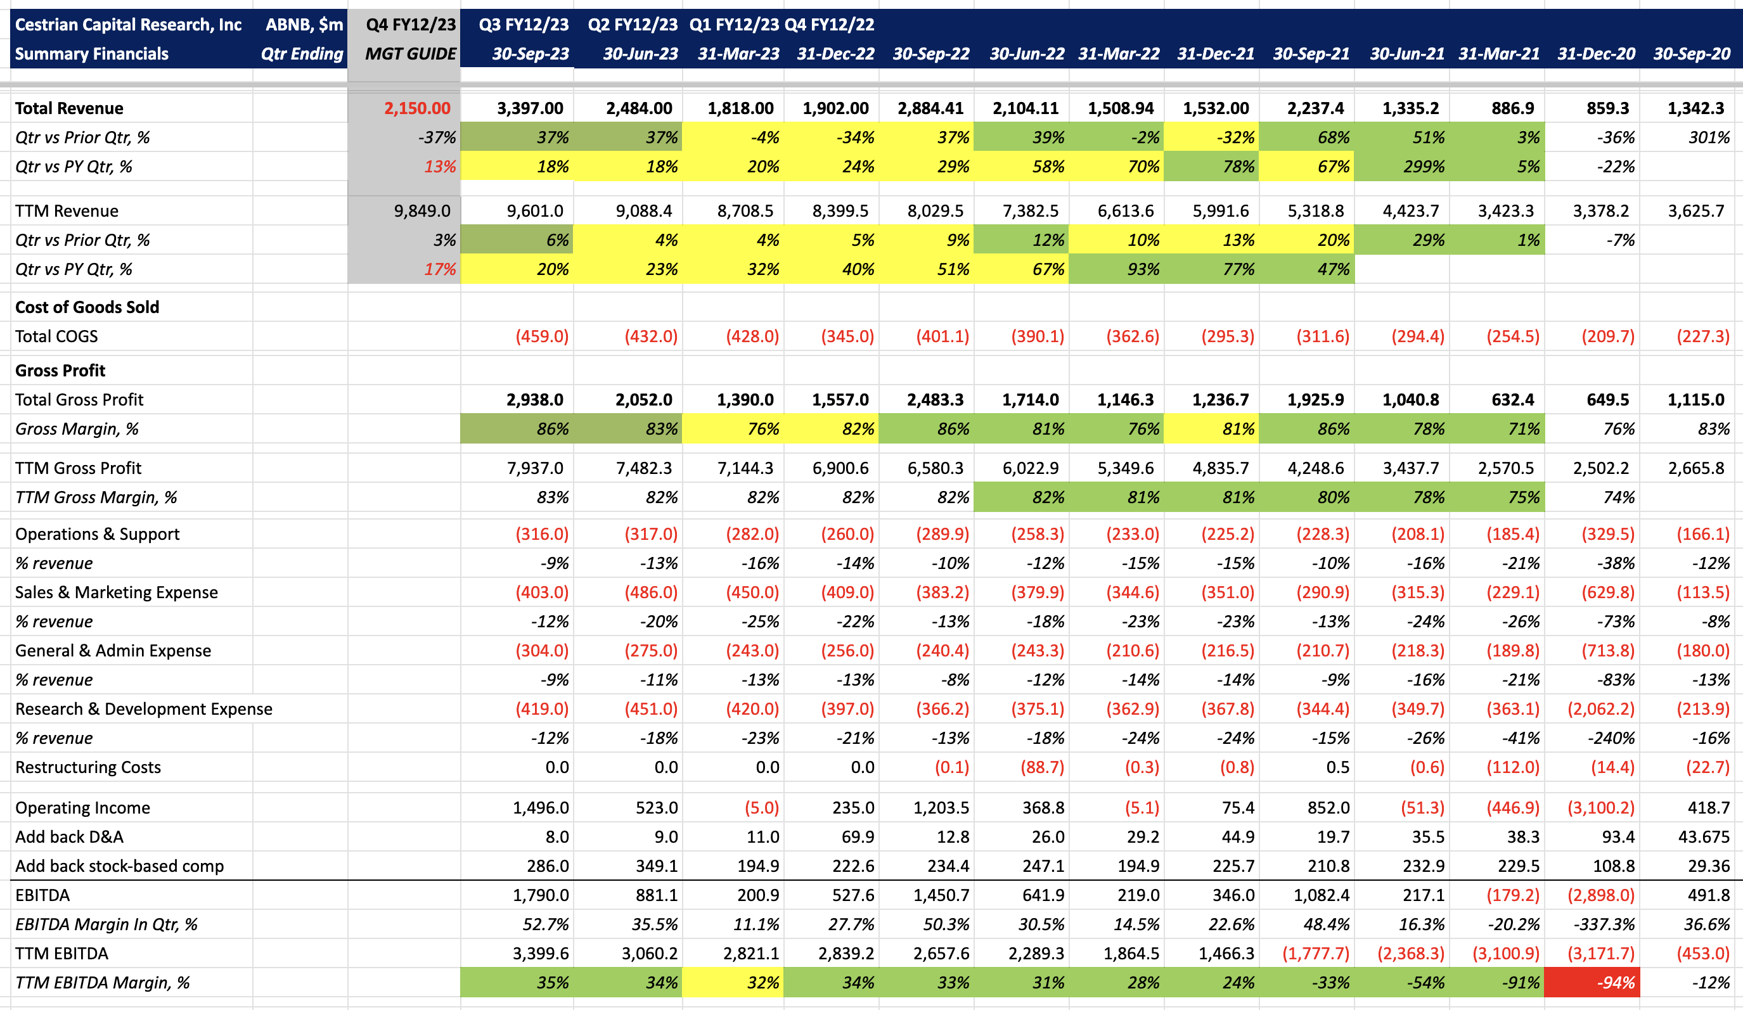Screen dimensions: 1743x1010
Task: Click the Total COGS (459.0) cell
Action: [x=541, y=336]
